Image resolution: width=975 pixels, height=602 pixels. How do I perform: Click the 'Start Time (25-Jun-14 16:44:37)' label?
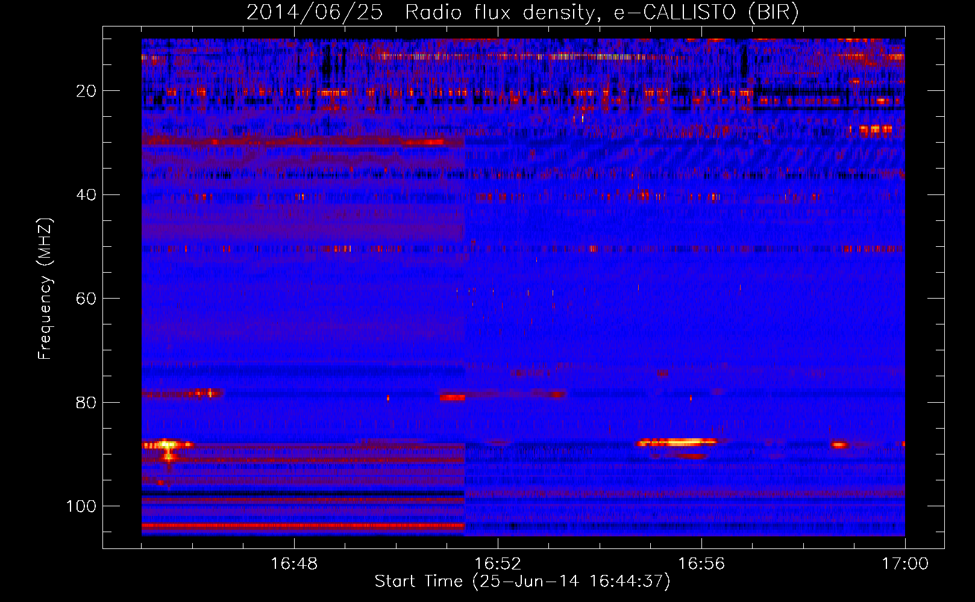(x=522, y=582)
